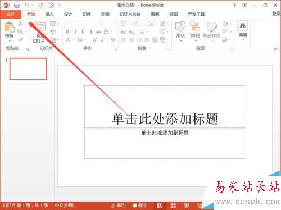Viewport: 281px width, 210px height.
Task: Toggle Notes (备注) pane in status bar
Action: pos(119,206)
